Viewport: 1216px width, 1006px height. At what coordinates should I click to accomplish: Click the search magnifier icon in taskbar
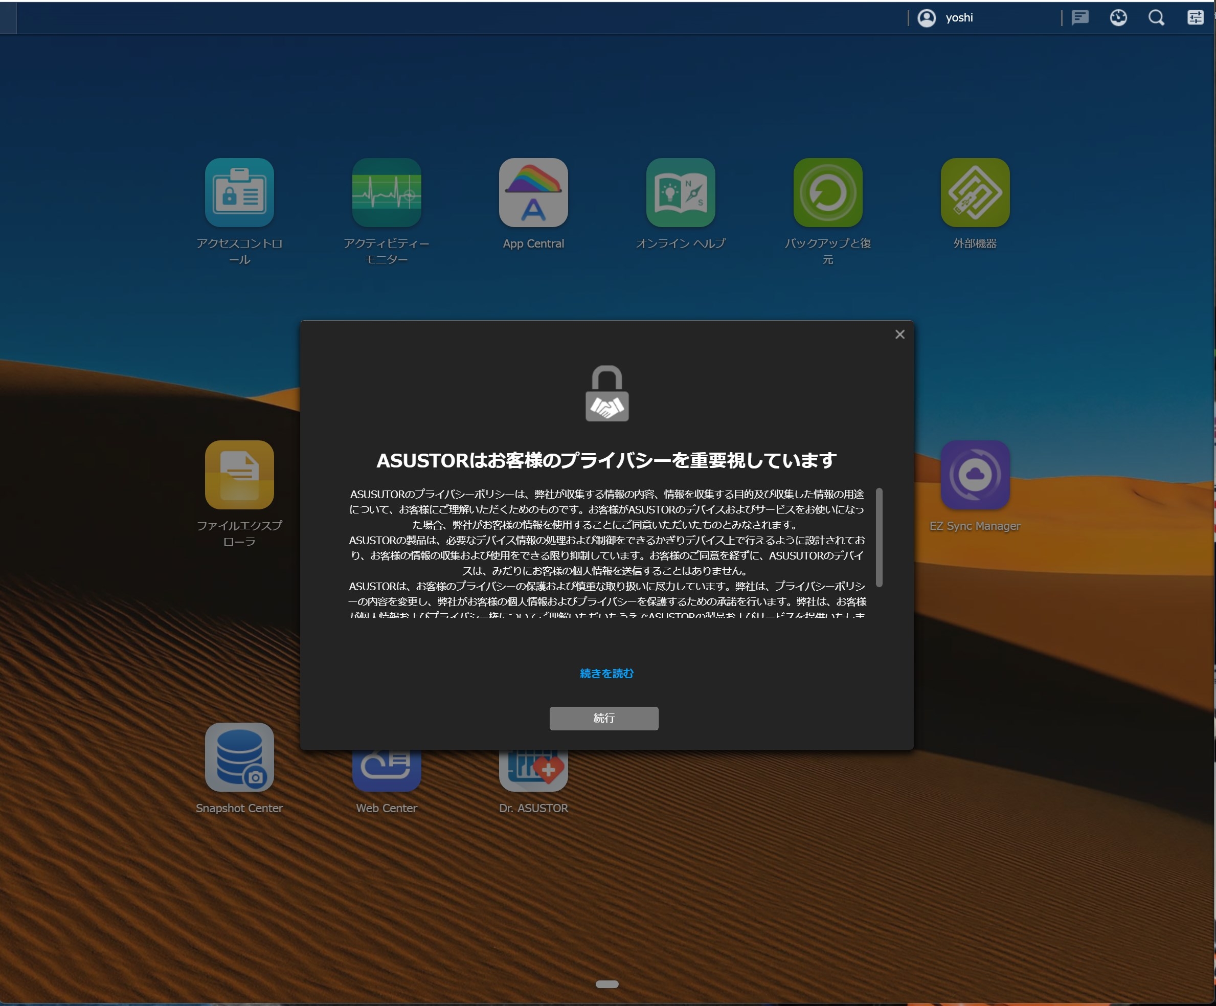(1156, 18)
